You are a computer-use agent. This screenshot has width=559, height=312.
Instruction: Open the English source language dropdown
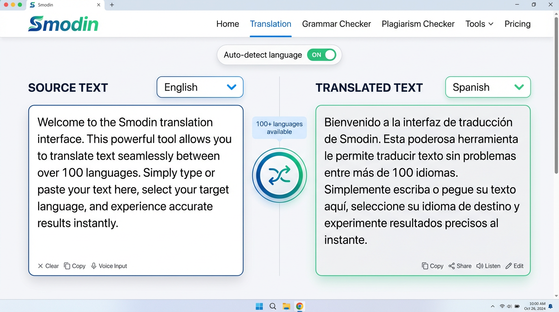[199, 87]
